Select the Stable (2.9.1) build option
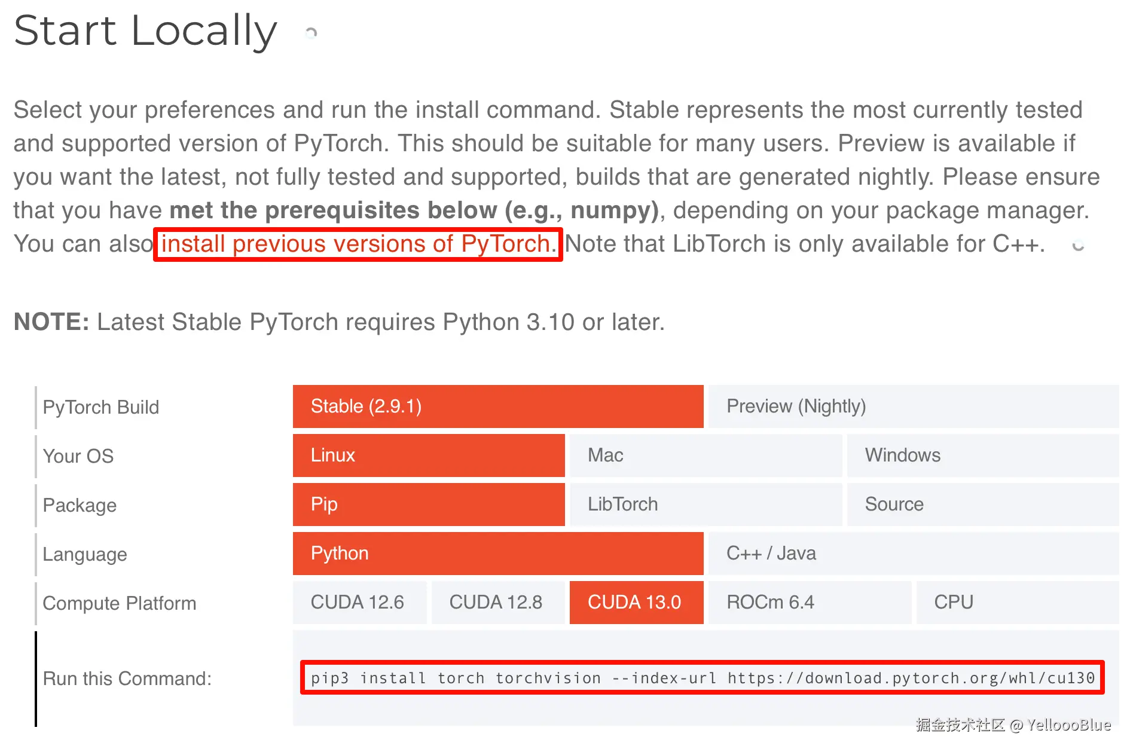1130x752 pixels. point(497,406)
